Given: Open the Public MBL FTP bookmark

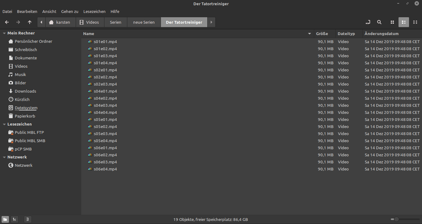Looking at the screenshot, I should pyautogui.click(x=29, y=133).
